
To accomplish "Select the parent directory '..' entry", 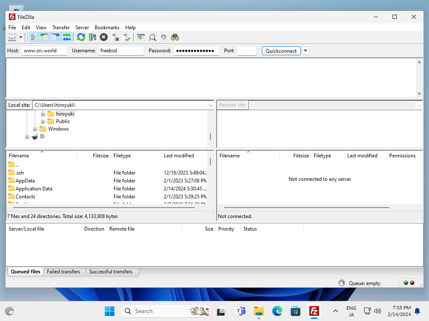I will [x=107, y=165].
